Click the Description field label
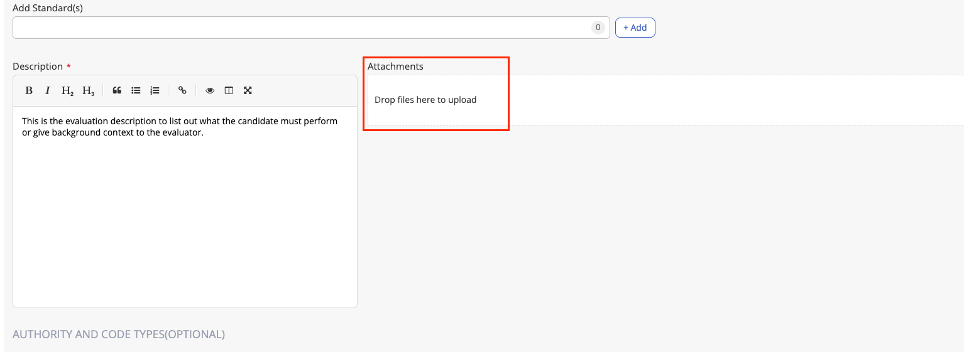Viewport: 964px width, 352px height. coord(38,67)
